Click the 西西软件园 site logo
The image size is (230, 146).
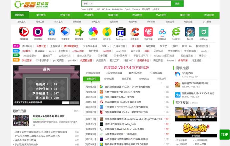(x=31, y=4)
